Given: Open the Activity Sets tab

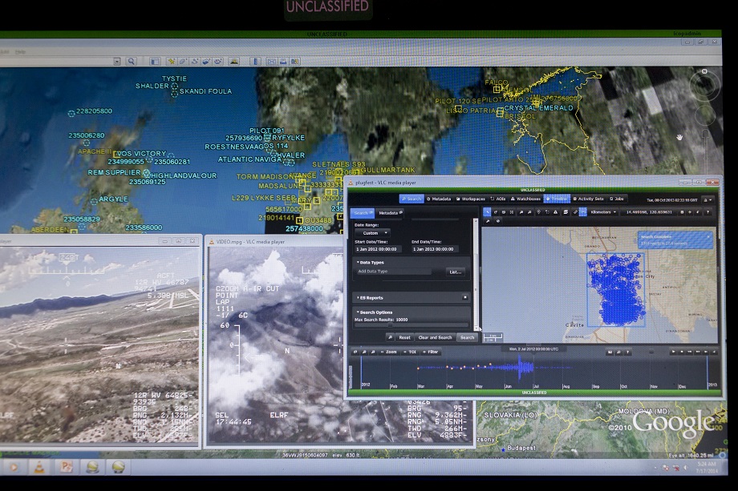Looking at the screenshot, I should pos(588,199).
